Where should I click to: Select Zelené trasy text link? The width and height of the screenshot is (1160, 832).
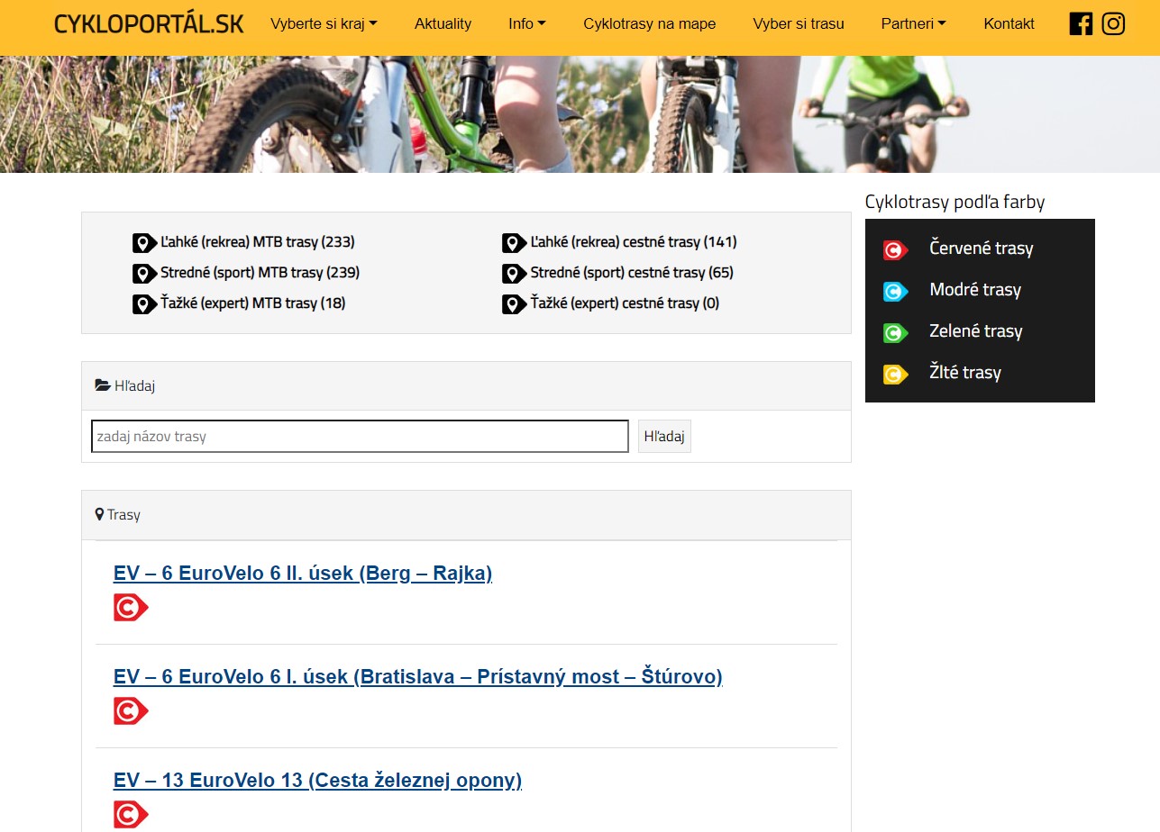976,331
